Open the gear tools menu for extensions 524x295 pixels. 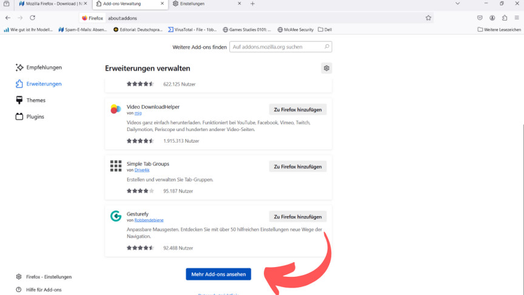point(326,68)
